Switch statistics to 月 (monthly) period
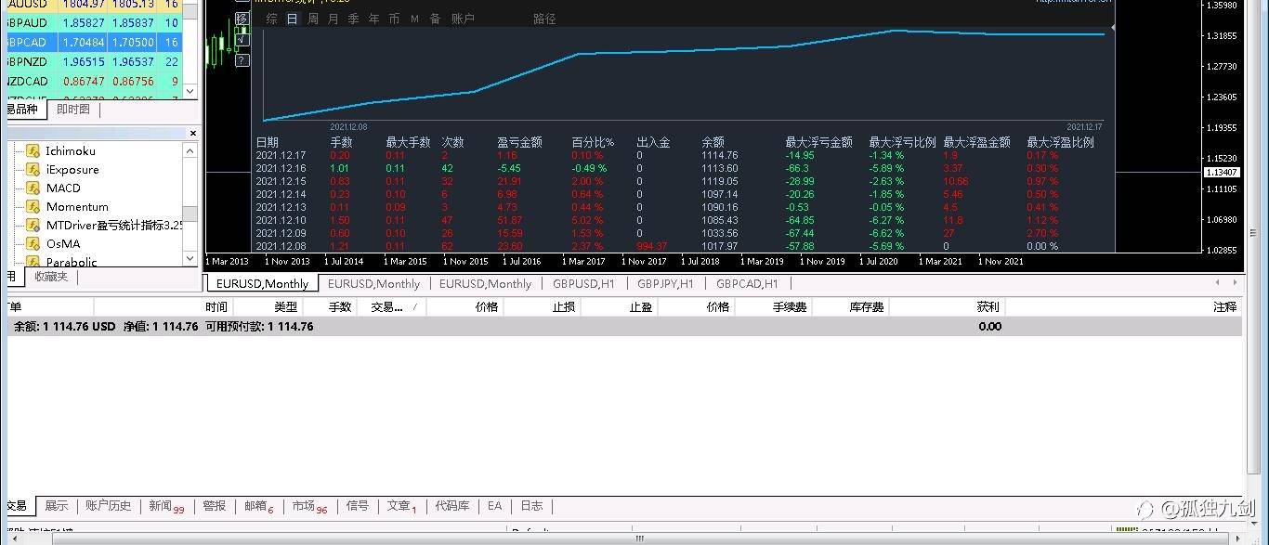This screenshot has width=1269, height=545. [x=334, y=19]
